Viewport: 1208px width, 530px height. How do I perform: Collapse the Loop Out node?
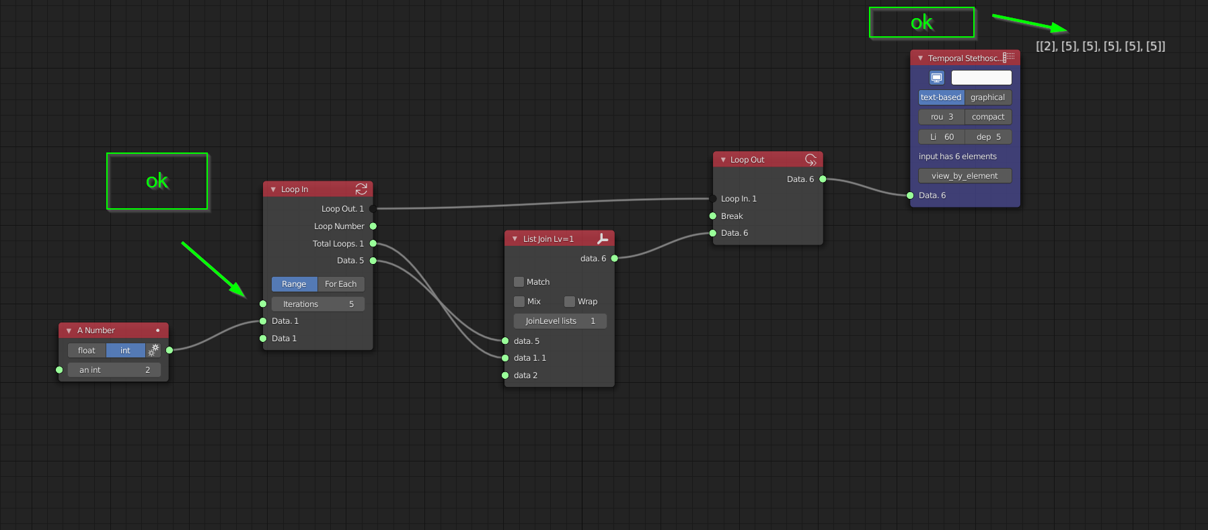[723, 160]
